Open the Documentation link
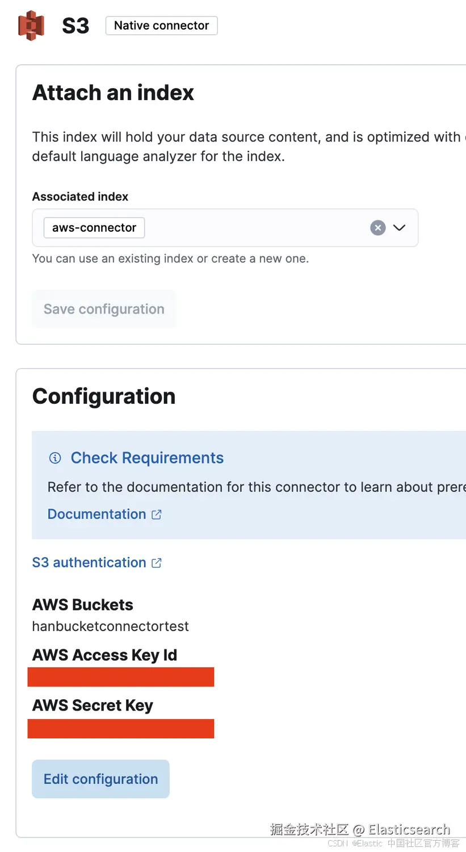466x852 pixels. tap(97, 514)
